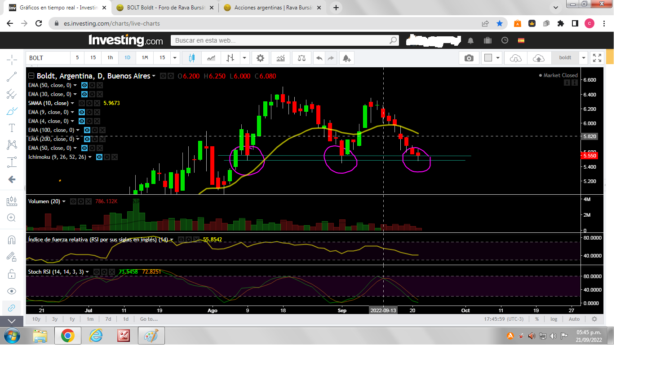Set the chart range to 3y
Screen dimensions: 647x384
pos(55,319)
